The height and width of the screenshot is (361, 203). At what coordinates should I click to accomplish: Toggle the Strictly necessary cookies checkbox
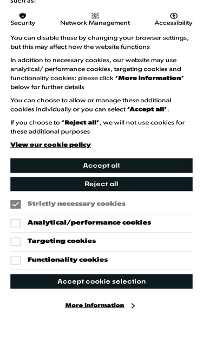[15, 204]
